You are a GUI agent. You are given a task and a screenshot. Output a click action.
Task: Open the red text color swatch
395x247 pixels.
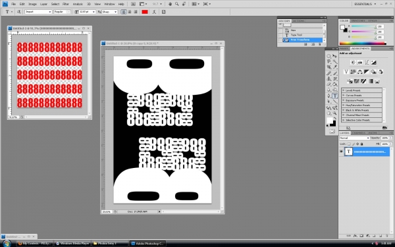pos(145,12)
